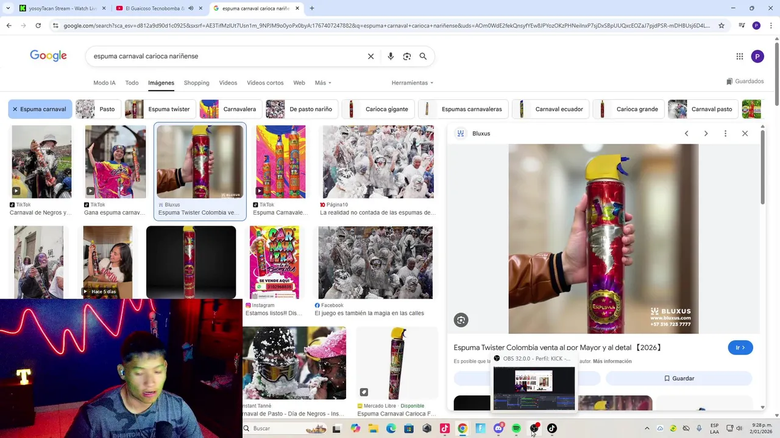Click the magnifier search button
Image resolution: width=780 pixels, height=438 pixels.
click(x=423, y=56)
